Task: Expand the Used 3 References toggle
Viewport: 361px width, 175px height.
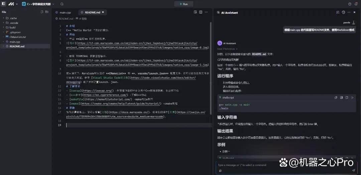Action: pos(228,49)
